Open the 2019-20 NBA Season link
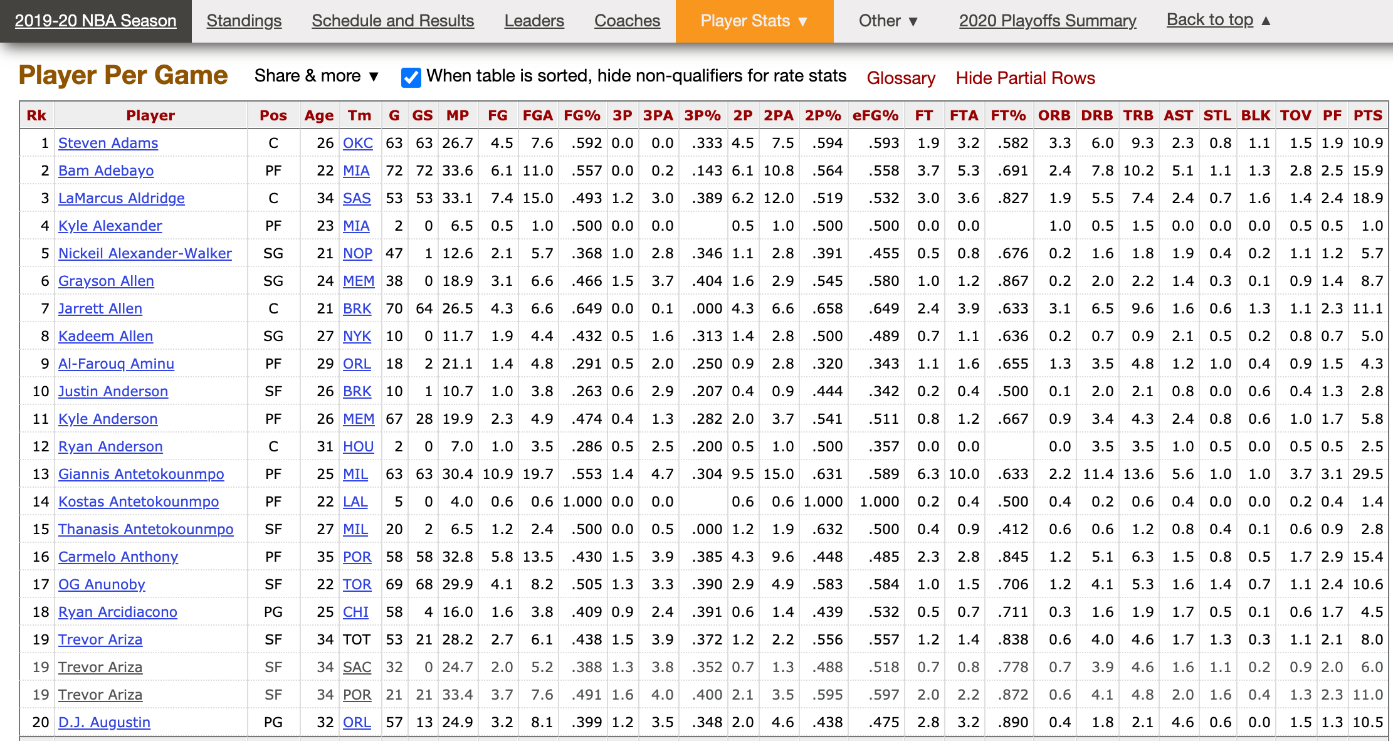Viewport: 1393px width, 741px height. point(95,21)
